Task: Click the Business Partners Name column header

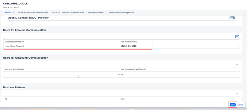Action: coord(123,99)
